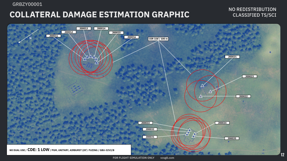The width and height of the screenshot is (287, 161).
Task: Click the page number 12
Action: point(283,155)
